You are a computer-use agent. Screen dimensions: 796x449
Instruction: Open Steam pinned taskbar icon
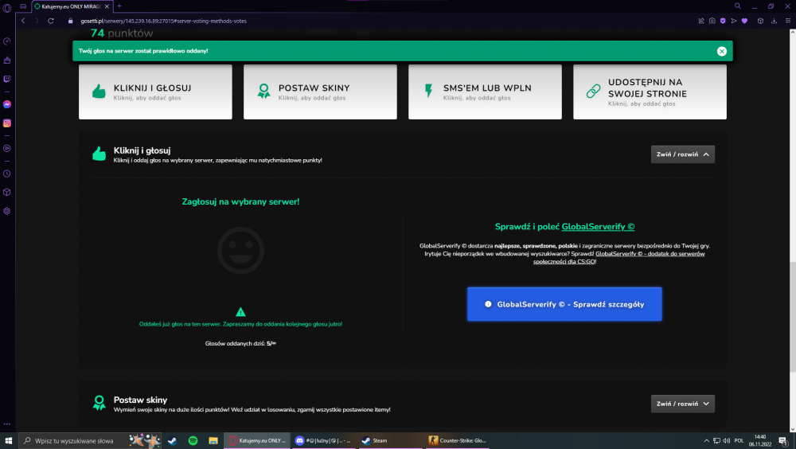(x=173, y=441)
